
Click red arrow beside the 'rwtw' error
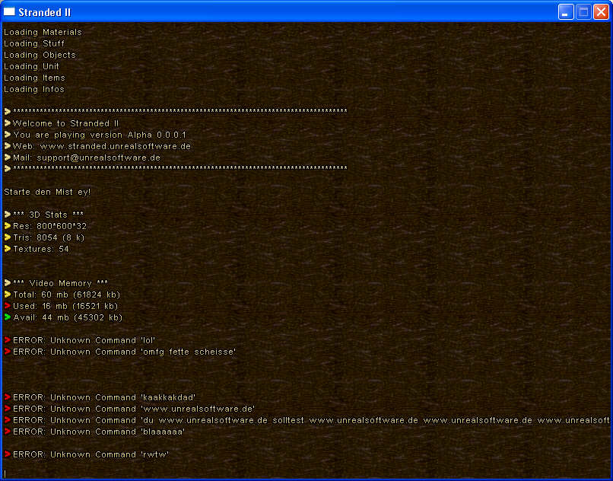(x=7, y=454)
